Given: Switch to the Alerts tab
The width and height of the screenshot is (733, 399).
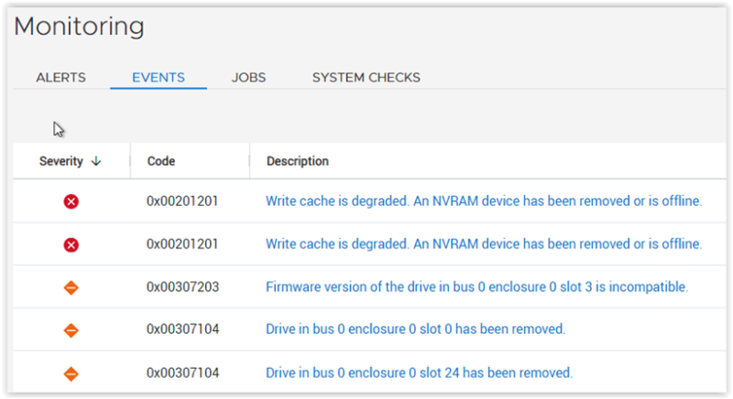Looking at the screenshot, I should [60, 78].
